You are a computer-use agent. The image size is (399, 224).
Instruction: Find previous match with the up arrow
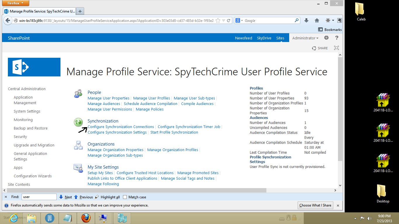click(76, 197)
